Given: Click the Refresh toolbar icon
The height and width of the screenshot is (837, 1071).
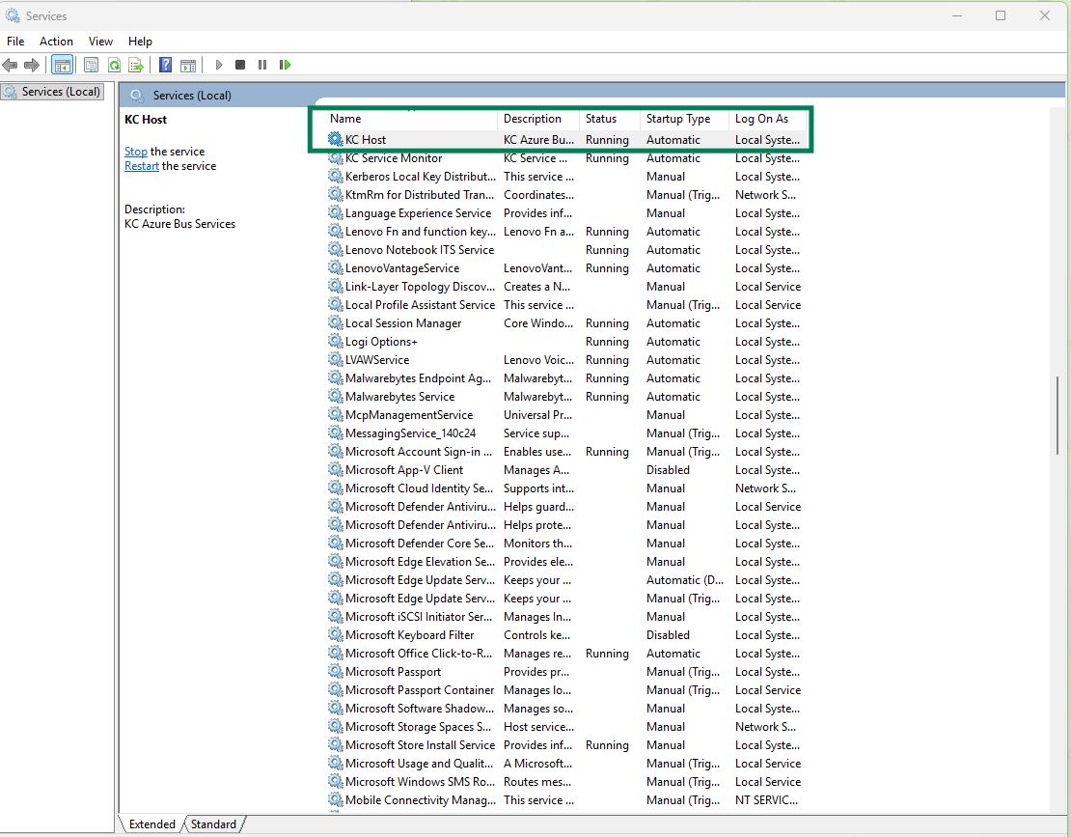Looking at the screenshot, I should 114,65.
